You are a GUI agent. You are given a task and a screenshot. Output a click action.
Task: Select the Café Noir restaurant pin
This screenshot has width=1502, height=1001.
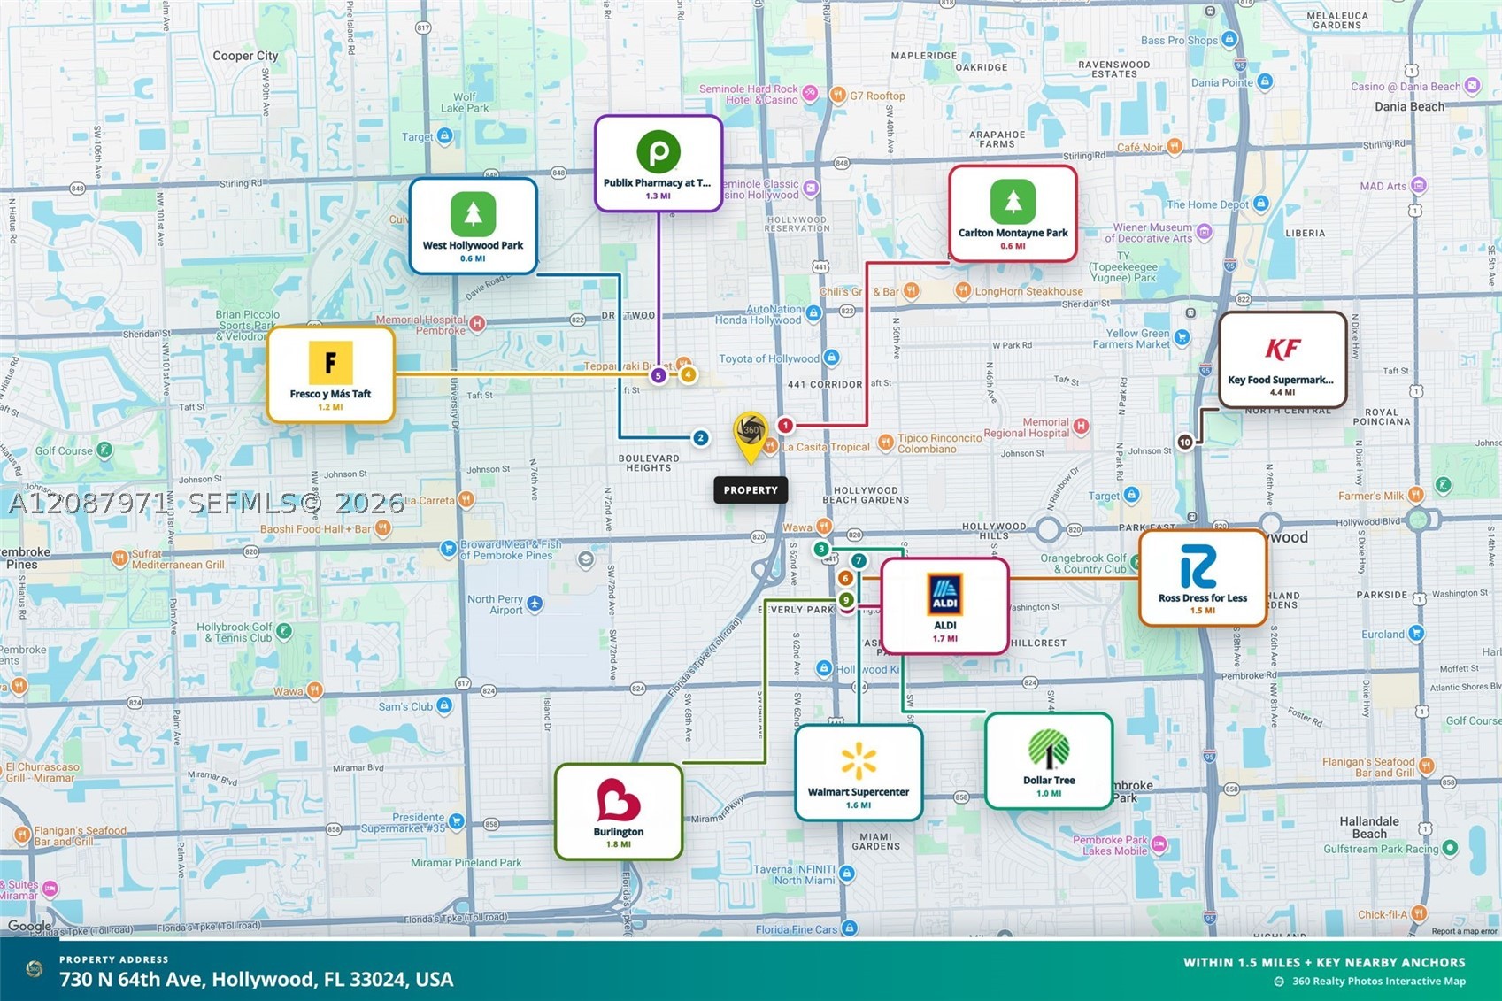click(1175, 147)
